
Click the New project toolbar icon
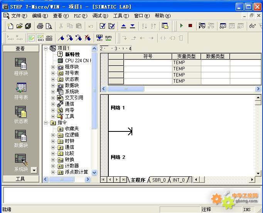(x=10, y=26)
